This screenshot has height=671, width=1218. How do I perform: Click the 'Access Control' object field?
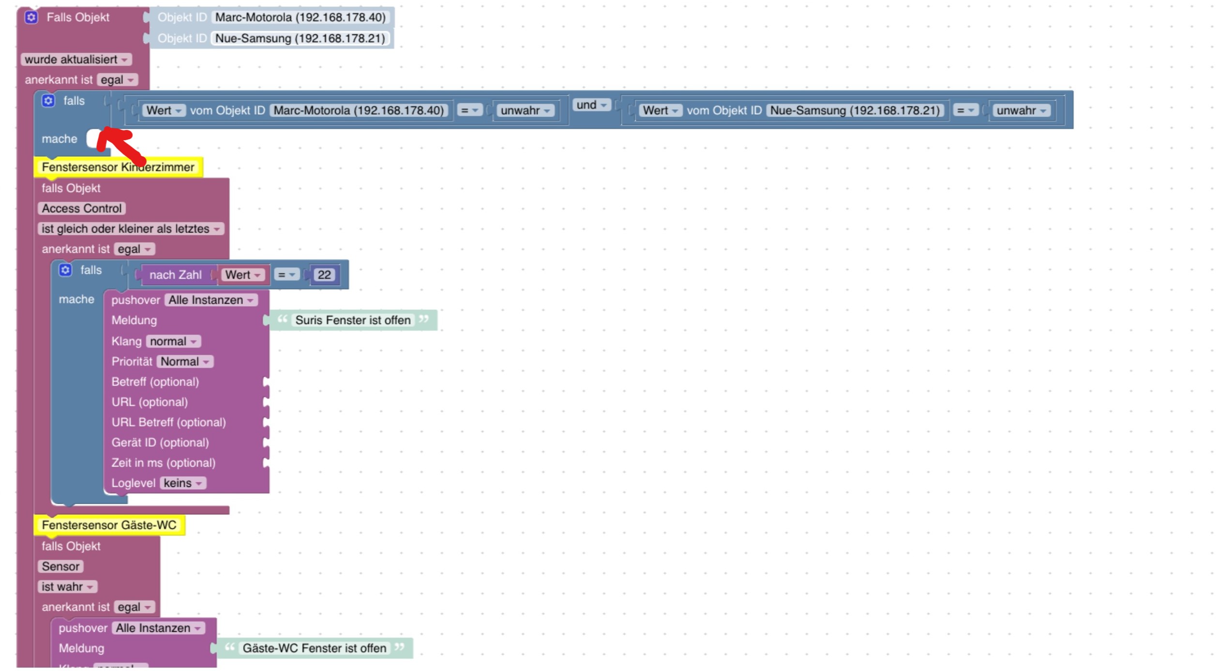click(x=82, y=209)
